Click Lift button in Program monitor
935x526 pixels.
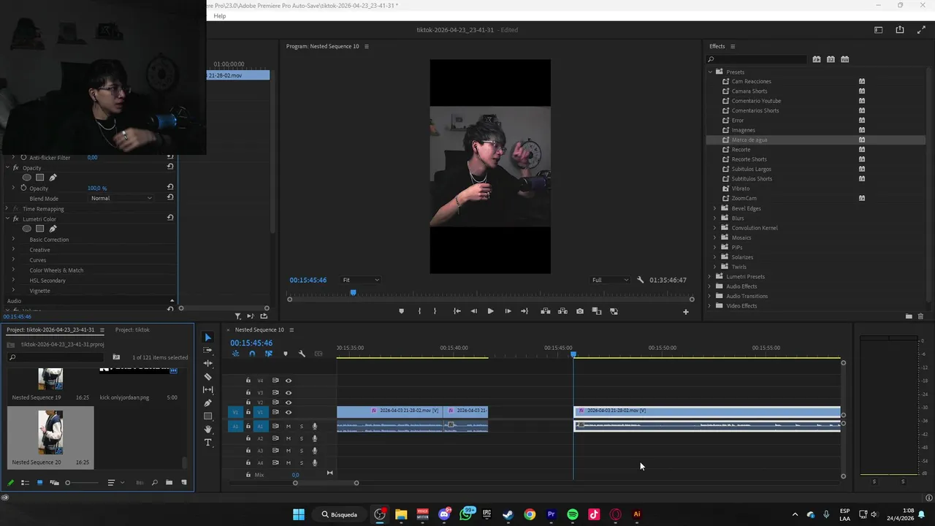pos(545,311)
